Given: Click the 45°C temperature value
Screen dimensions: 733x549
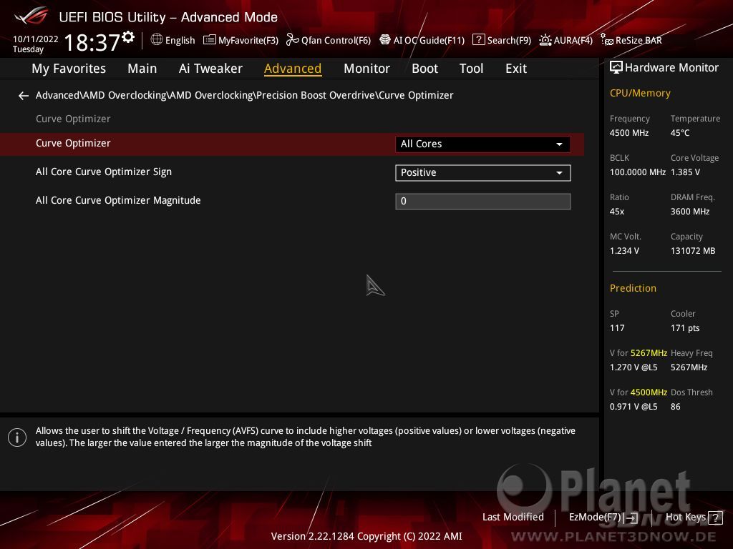Looking at the screenshot, I should click(x=680, y=133).
